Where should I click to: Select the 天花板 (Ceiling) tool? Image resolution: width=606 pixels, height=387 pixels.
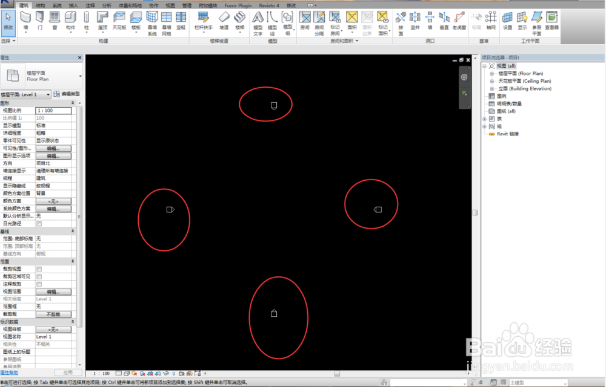click(x=119, y=21)
